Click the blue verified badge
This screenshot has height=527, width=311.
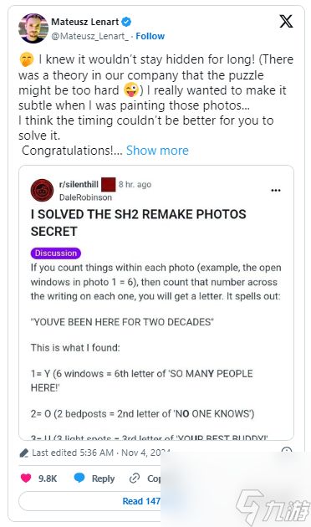[x=126, y=22]
